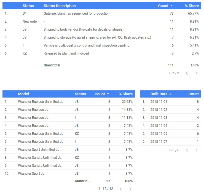Screen dimensions: 204x194
Task: Select the D1 Gateline status row
Action: (x=102, y=14)
